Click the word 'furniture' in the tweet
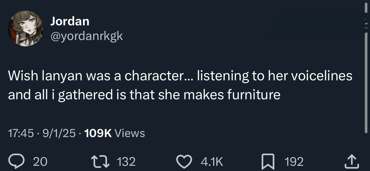Image resolution: width=370 pixels, height=171 pixels. tap(254, 95)
